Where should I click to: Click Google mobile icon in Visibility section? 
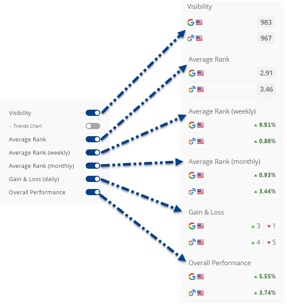coord(191,38)
